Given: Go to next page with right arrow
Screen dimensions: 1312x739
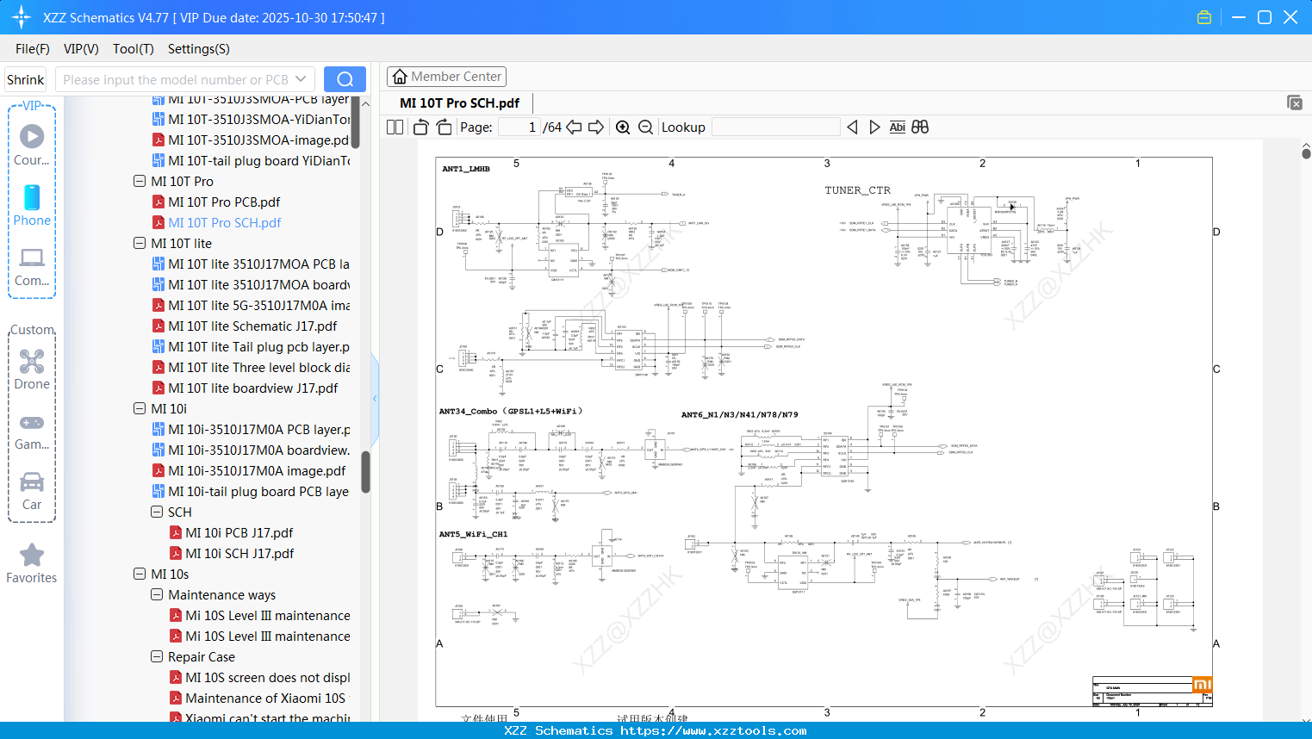Looking at the screenshot, I should (x=596, y=127).
